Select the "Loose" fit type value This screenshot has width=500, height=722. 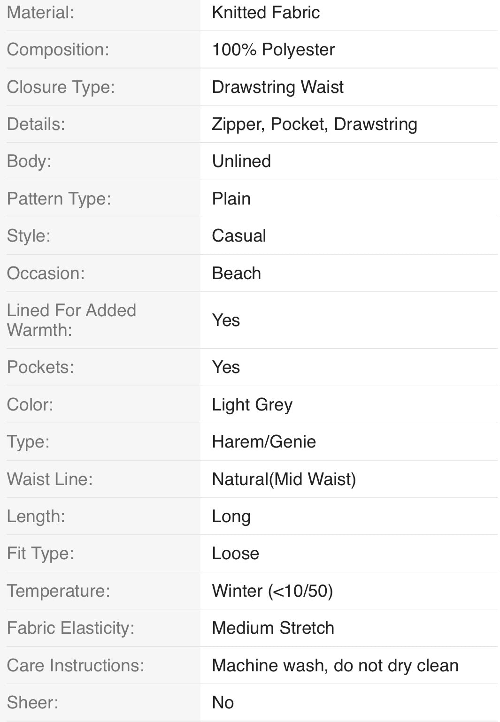(235, 554)
